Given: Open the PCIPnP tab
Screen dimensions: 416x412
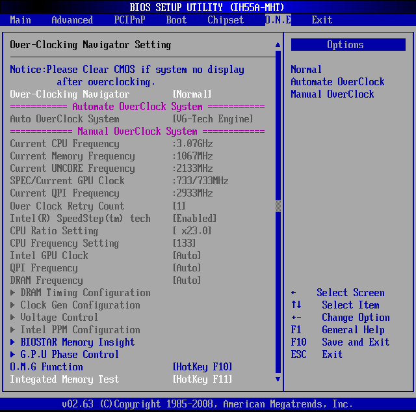Looking at the screenshot, I should 129,20.
